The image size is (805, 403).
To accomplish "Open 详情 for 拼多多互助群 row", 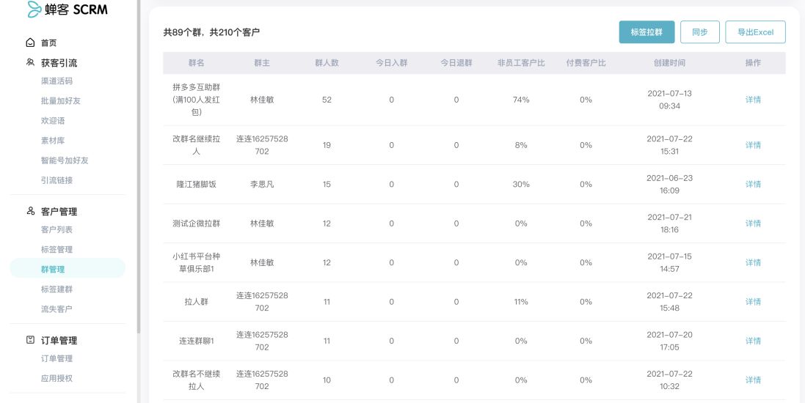I will click(753, 100).
